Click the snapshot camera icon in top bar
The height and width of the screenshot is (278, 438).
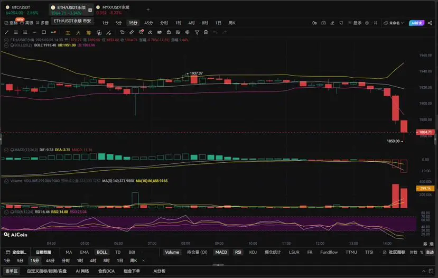[x=323, y=23]
